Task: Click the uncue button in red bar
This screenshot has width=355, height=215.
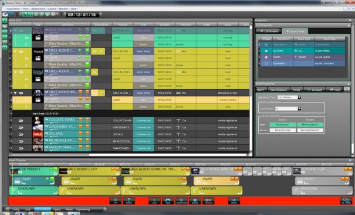Action: tap(129, 201)
